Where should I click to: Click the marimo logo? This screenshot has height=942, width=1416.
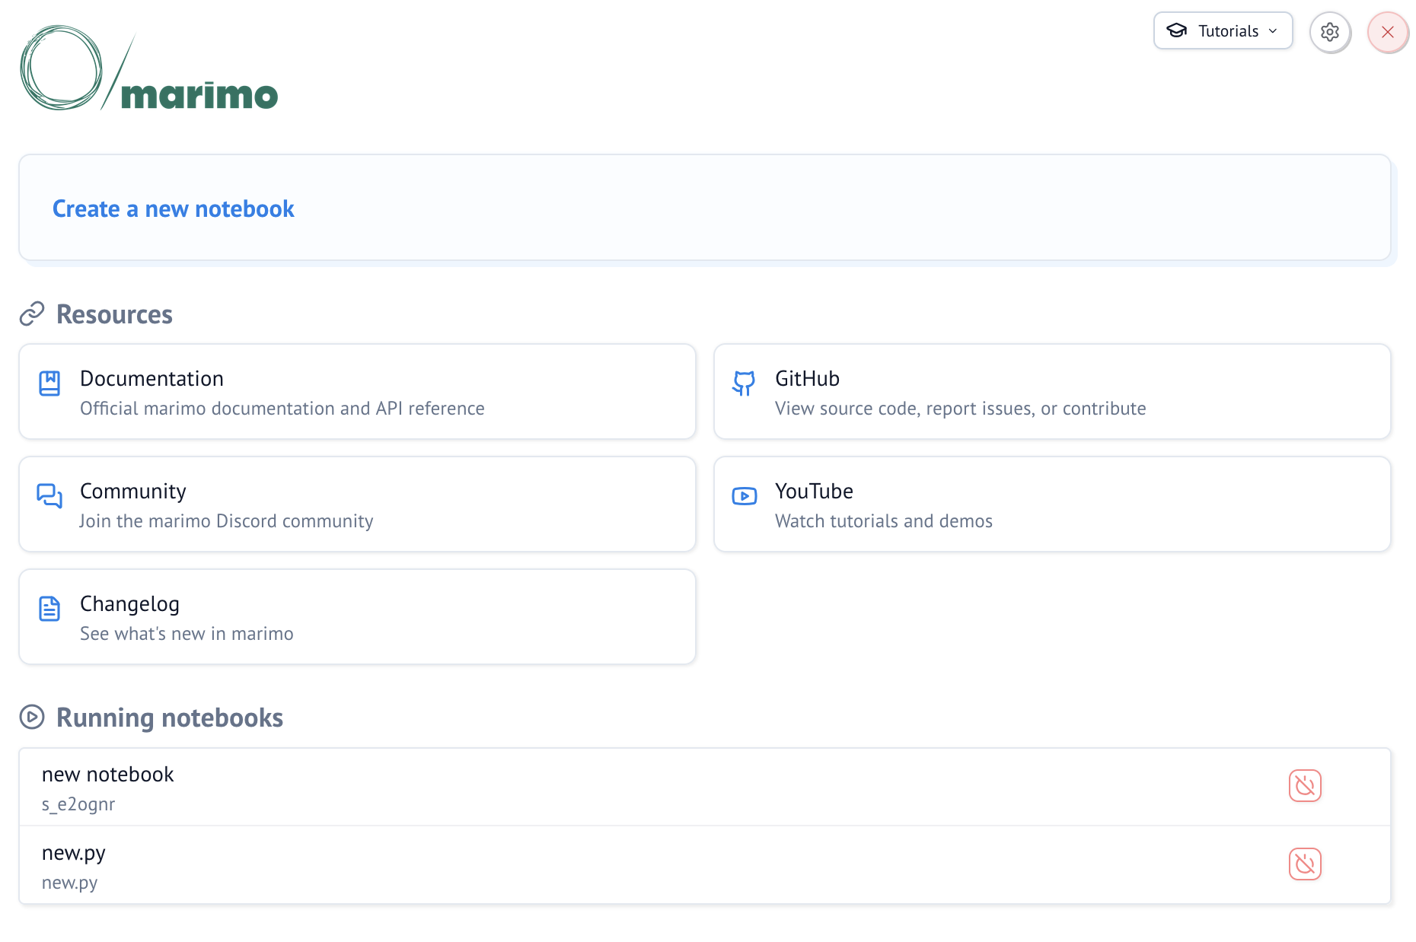[149, 69]
